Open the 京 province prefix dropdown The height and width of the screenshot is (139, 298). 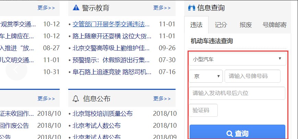pyautogui.click(x=206, y=76)
